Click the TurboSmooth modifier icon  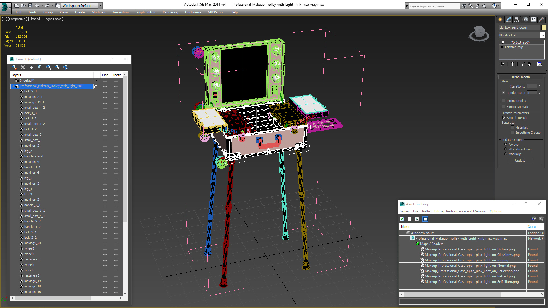pos(502,42)
